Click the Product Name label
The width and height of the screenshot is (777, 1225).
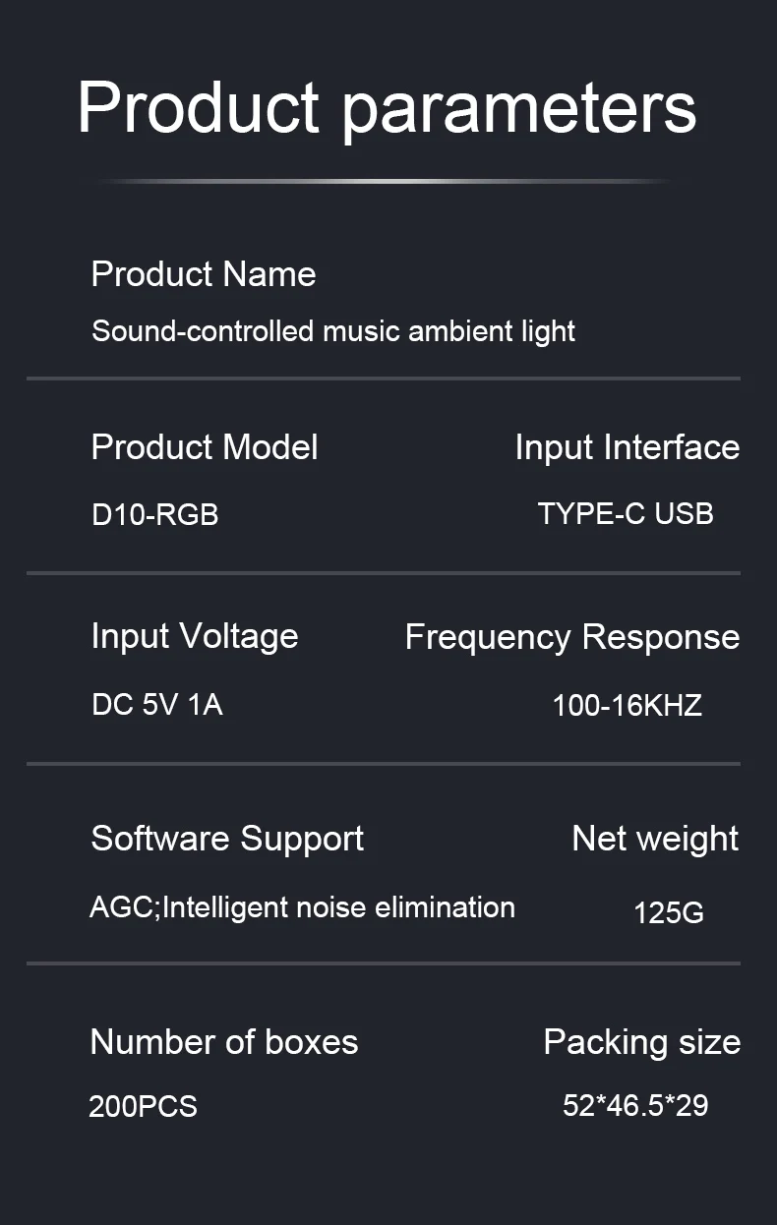tap(204, 274)
